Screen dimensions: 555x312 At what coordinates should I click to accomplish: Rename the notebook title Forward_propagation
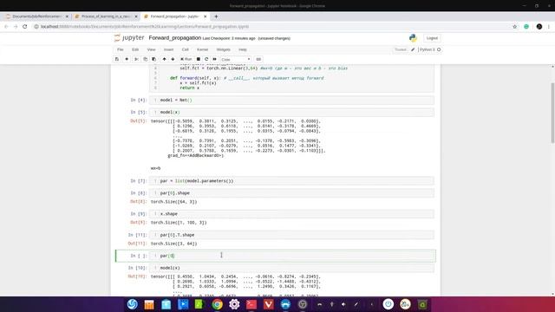click(175, 38)
